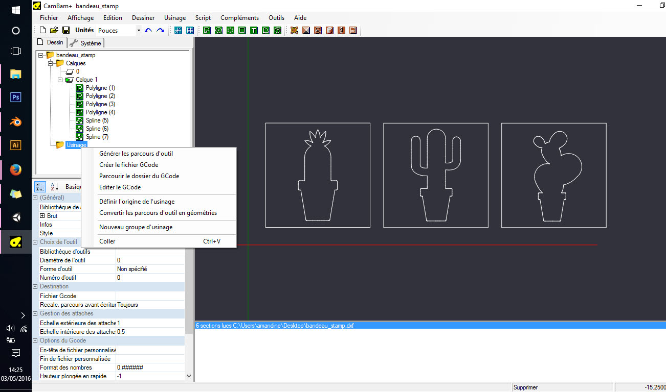The height and width of the screenshot is (392, 666).
Task: Expand the Brut property row
Action: coord(43,216)
